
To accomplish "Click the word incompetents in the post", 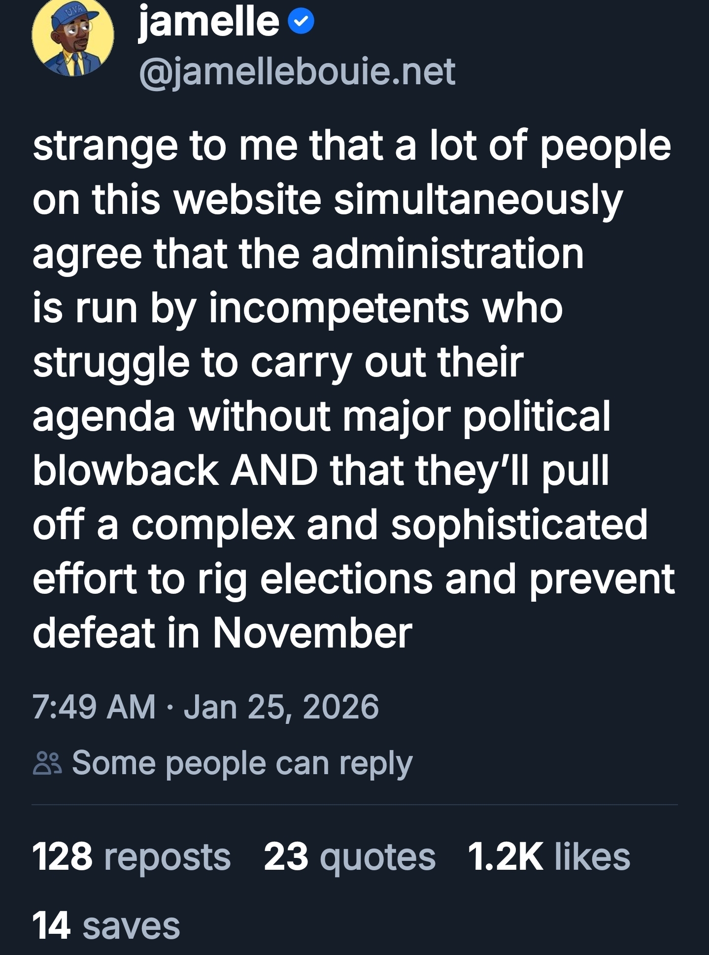I will pyautogui.click(x=339, y=309).
